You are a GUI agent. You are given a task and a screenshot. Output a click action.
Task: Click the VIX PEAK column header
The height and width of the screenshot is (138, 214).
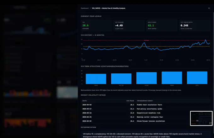click(130, 101)
